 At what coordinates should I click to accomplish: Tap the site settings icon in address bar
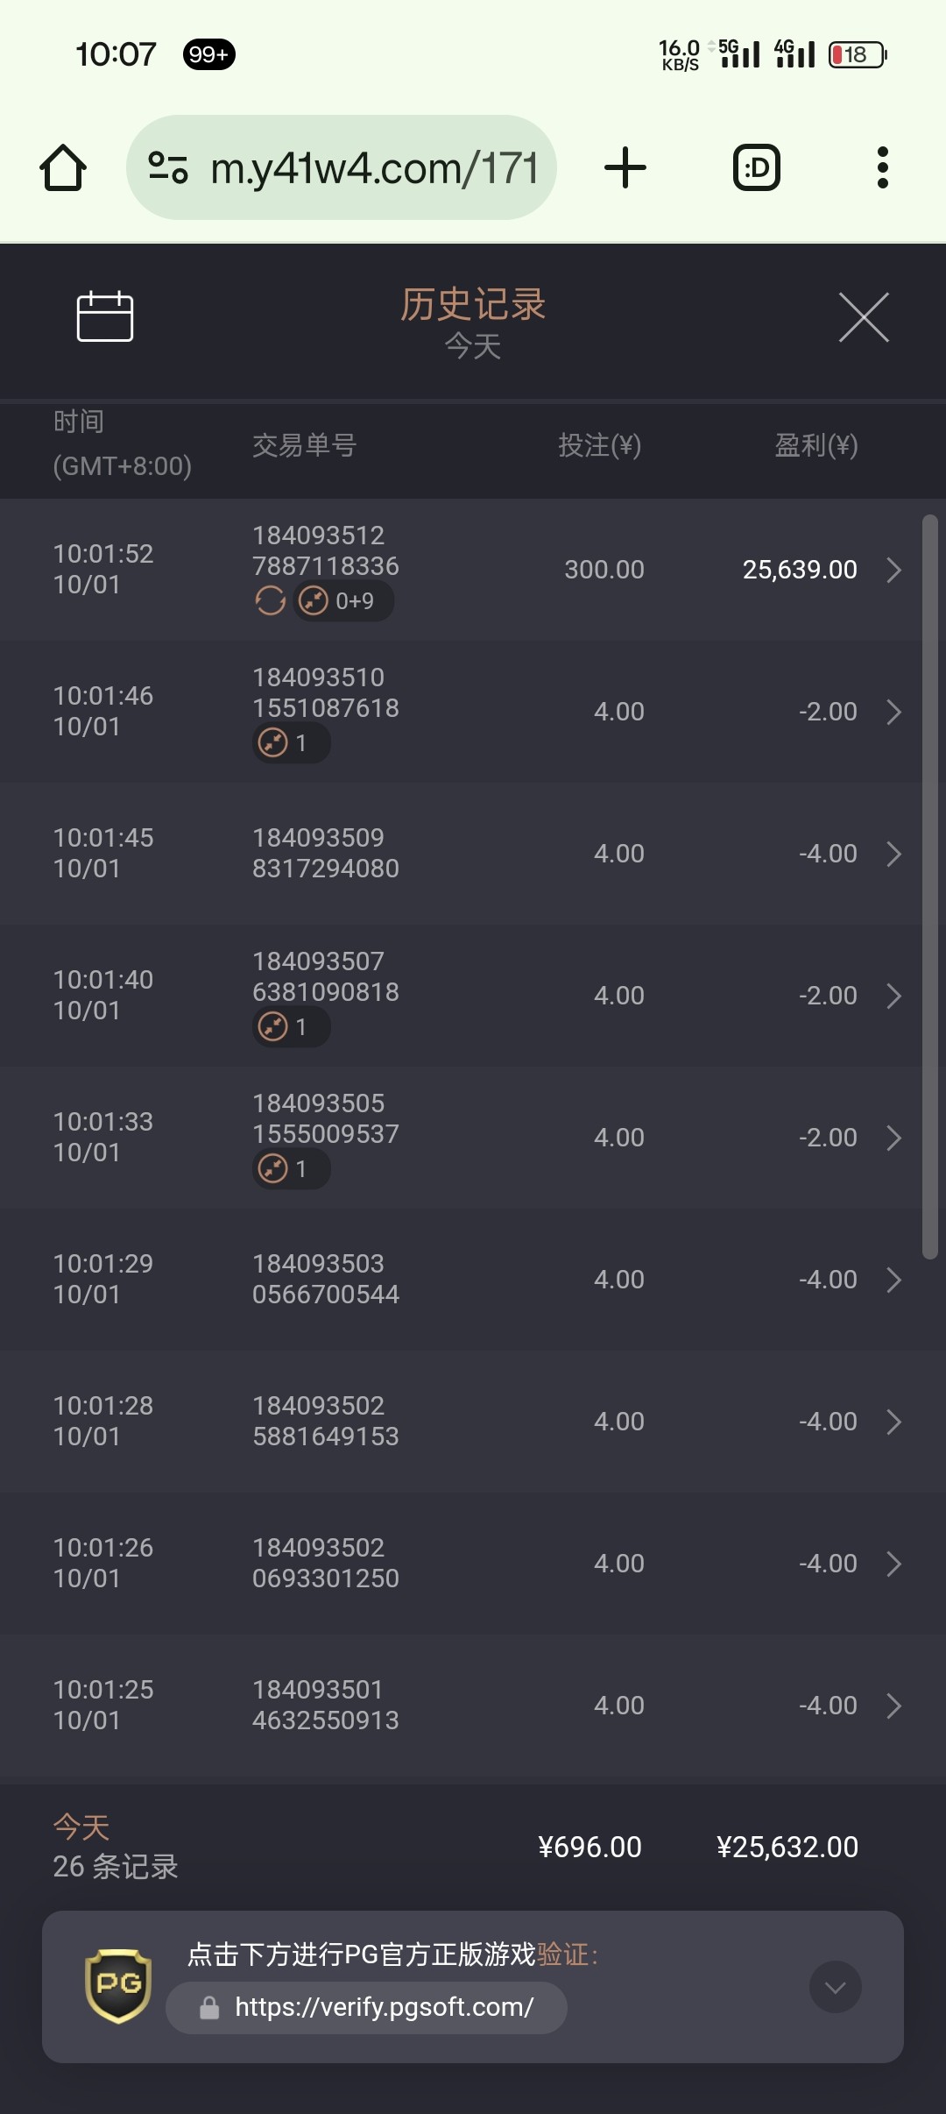click(168, 167)
